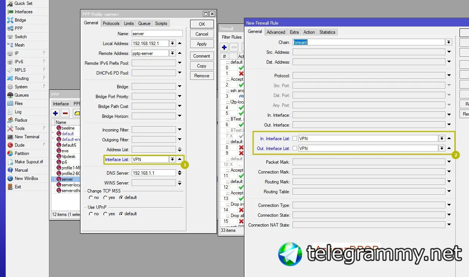Image resolution: width=469 pixels, height=277 pixels.
Task: Open the IPv6 sidebar menu
Action: [19, 62]
